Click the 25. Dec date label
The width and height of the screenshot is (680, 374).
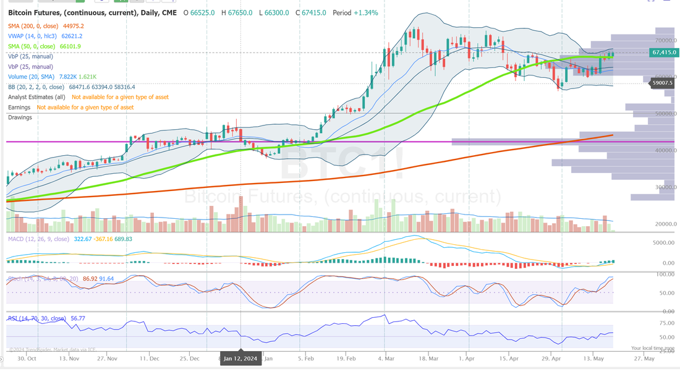point(190,359)
